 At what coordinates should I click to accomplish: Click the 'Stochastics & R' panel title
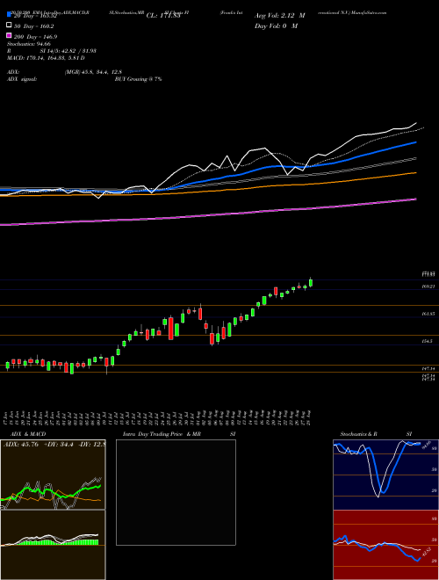(x=358, y=434)
